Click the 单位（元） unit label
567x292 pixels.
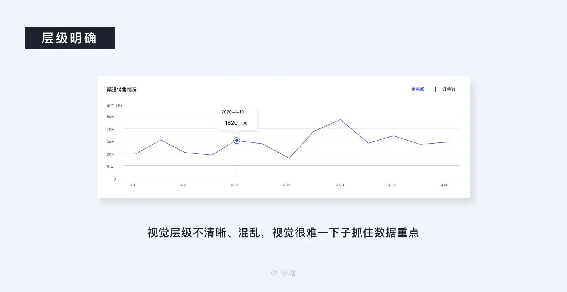[115, 106]
